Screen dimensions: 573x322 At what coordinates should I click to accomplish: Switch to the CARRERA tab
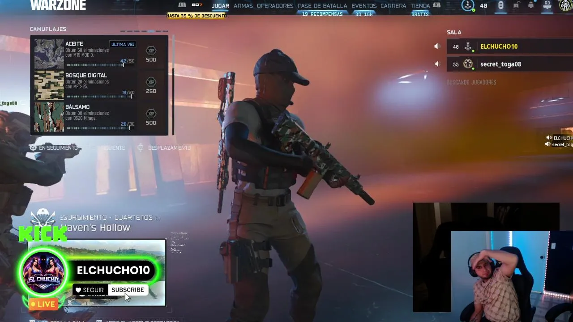tap(393, 6)
